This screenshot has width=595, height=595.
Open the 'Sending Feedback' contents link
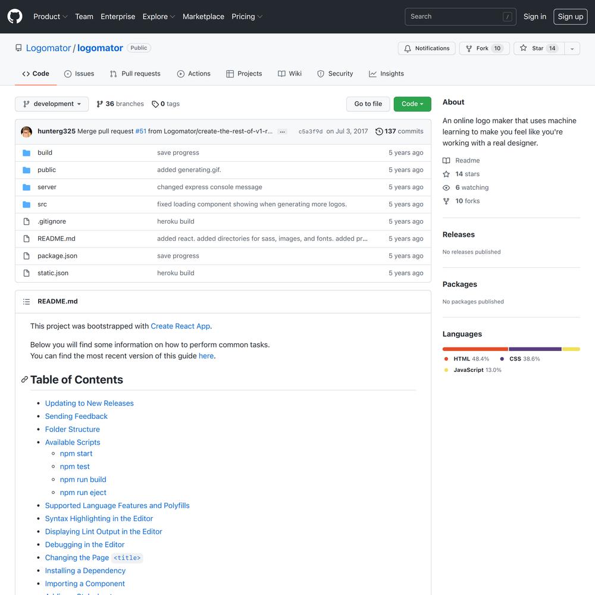(76, 416)
